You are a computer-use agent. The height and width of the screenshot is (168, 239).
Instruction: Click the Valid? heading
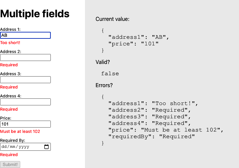103,62
